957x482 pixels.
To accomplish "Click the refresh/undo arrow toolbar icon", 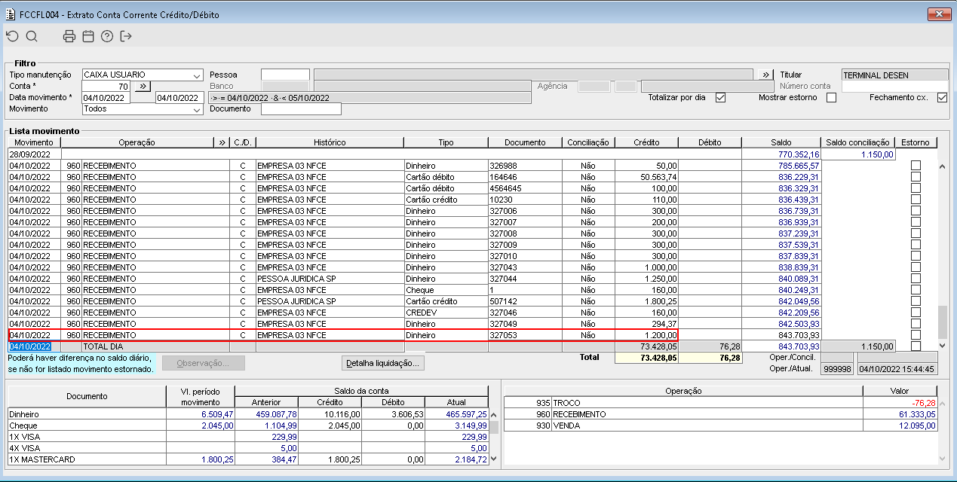I will 12,36.
